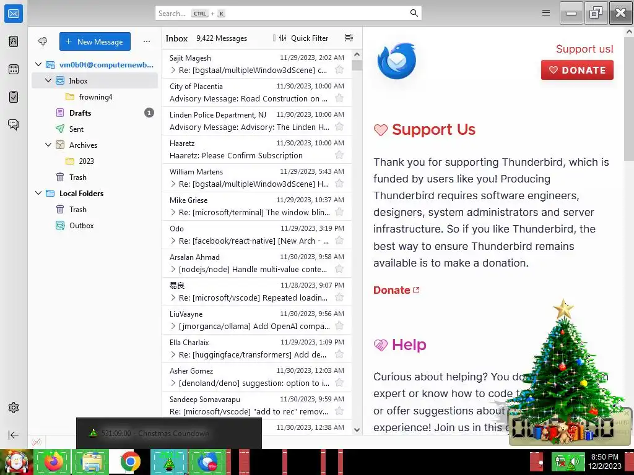Viewport: 634px width, 475px height.
Task: Click the New Message button
Action: click(x=95, y=41)
